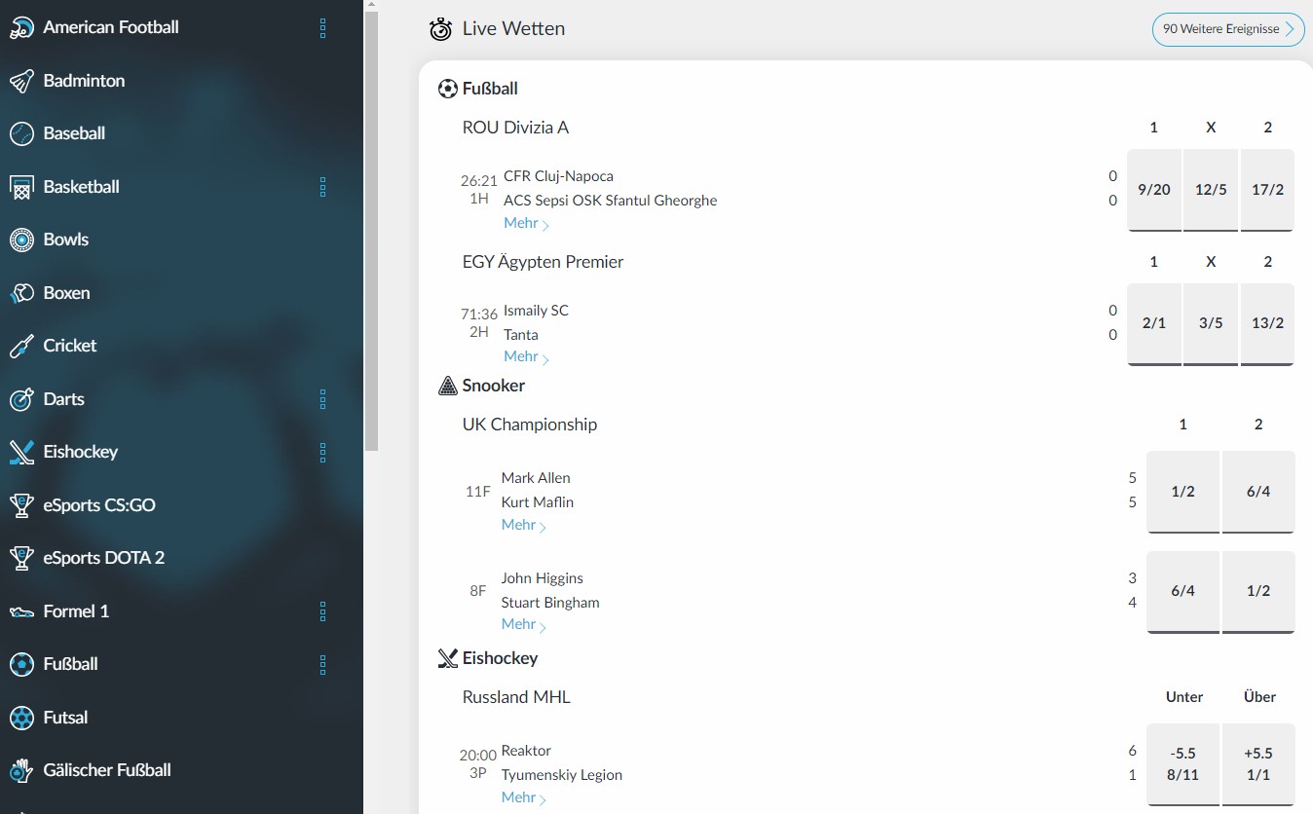The width and height of the screenshot is (1313, 814).
Task: Click the Badminton shuttlecock icon
Action: click(x=21, y=81)
